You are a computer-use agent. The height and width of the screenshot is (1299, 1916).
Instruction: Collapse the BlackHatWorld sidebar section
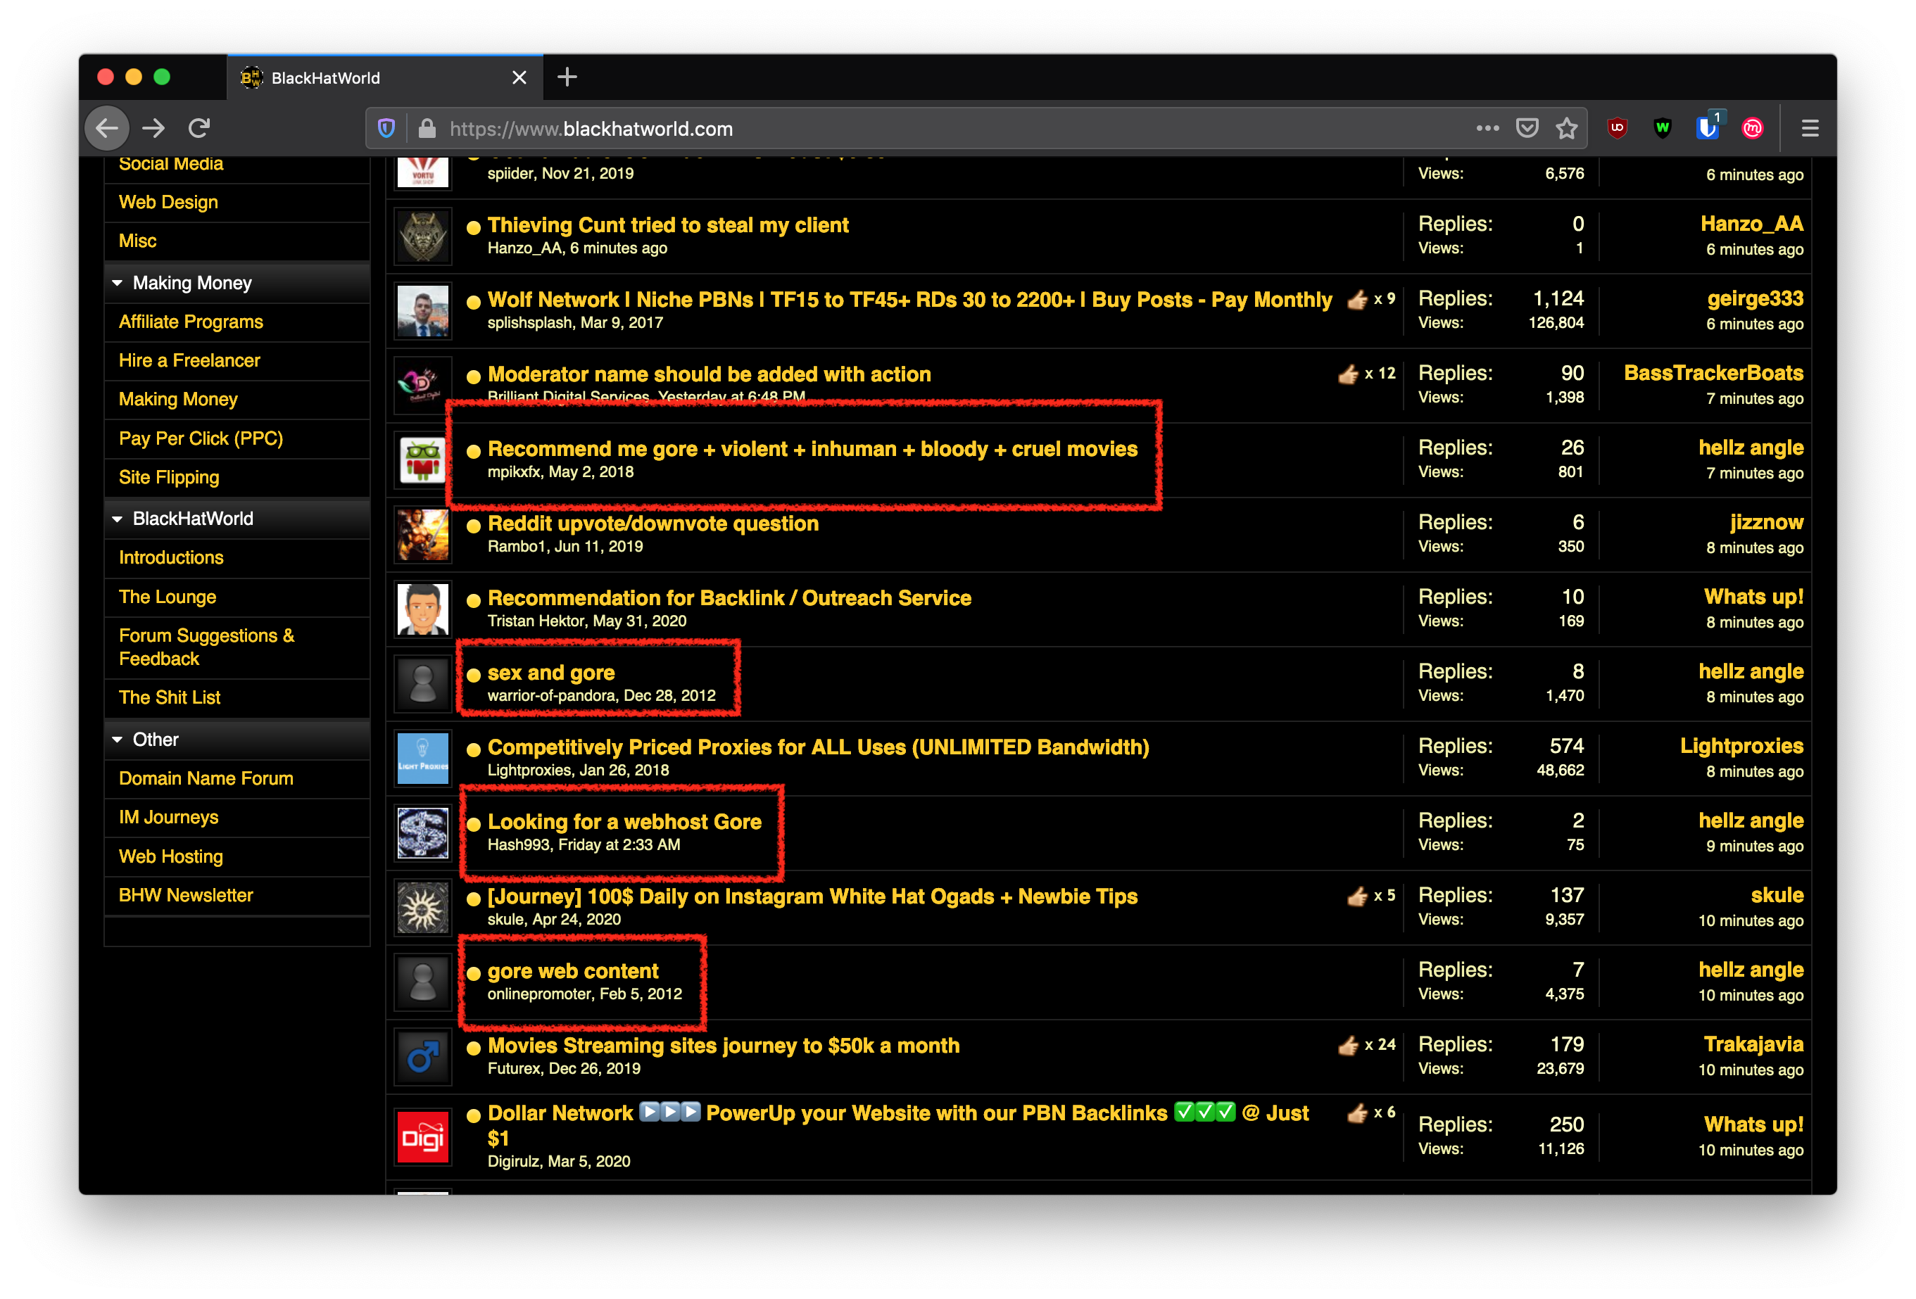117,519
